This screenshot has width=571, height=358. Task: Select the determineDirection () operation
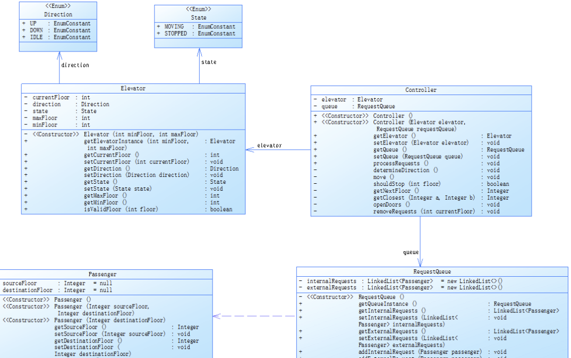point(407,170)
